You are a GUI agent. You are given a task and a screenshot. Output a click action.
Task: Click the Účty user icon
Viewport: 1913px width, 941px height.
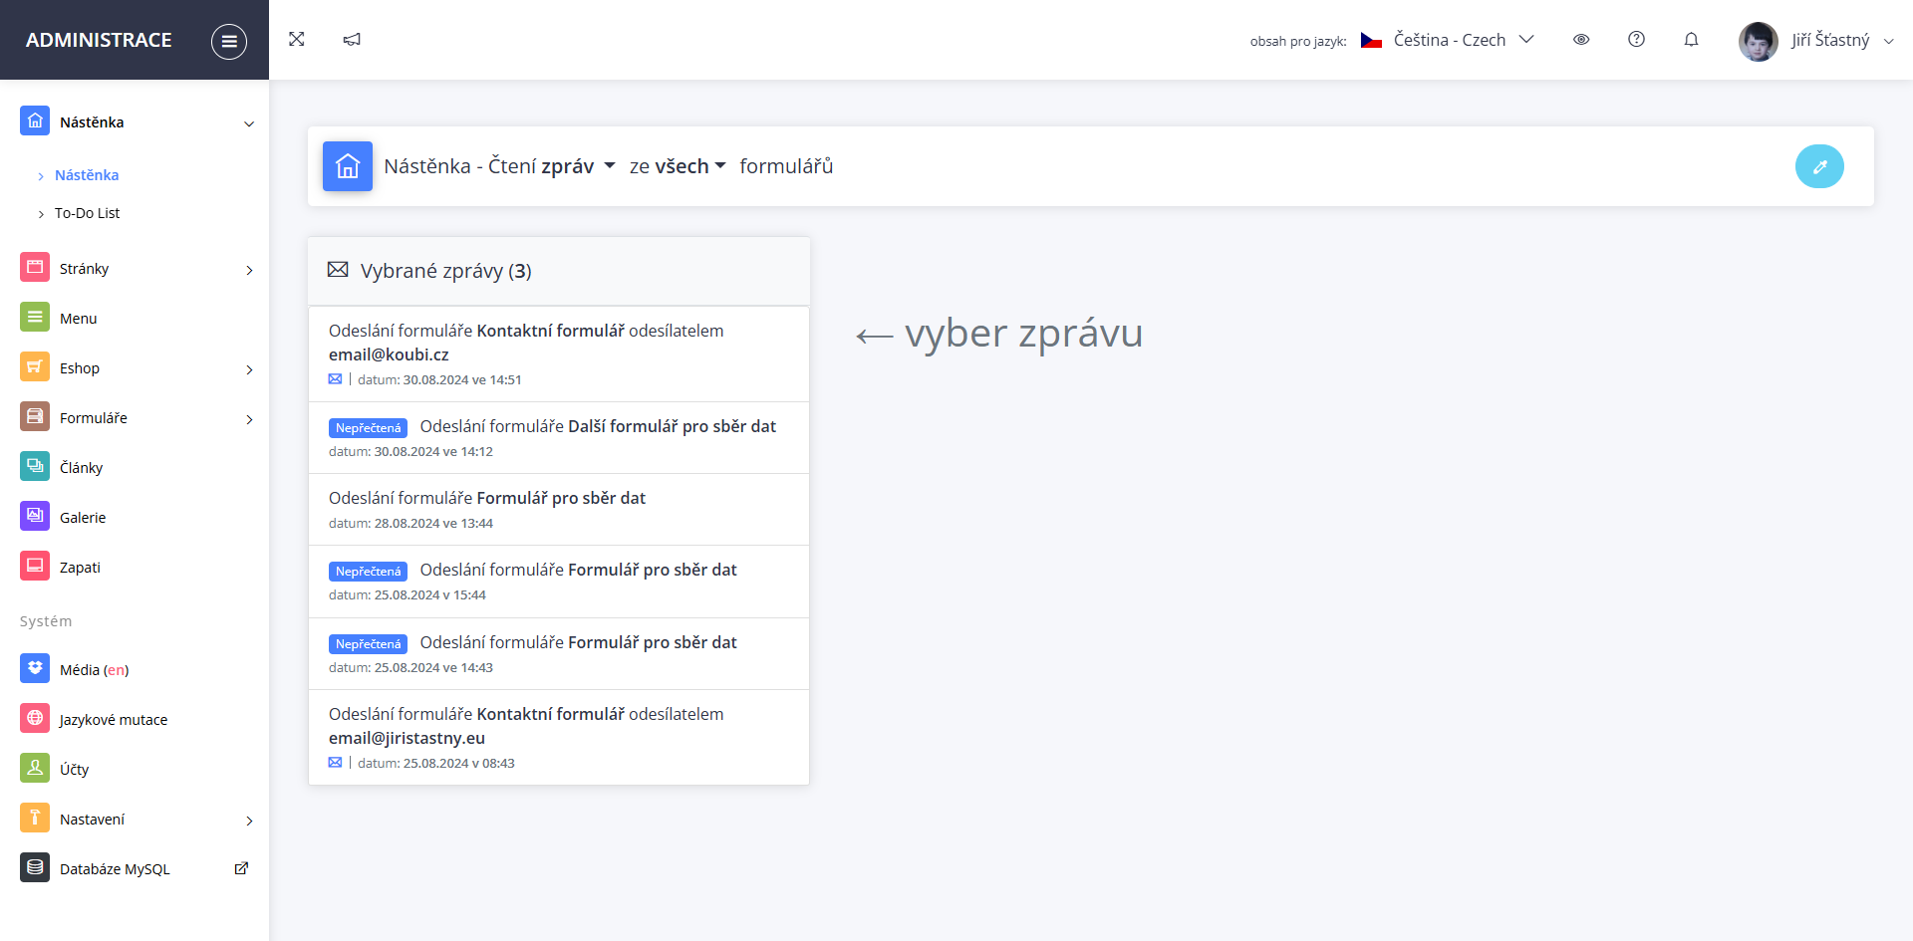[35, 768]
